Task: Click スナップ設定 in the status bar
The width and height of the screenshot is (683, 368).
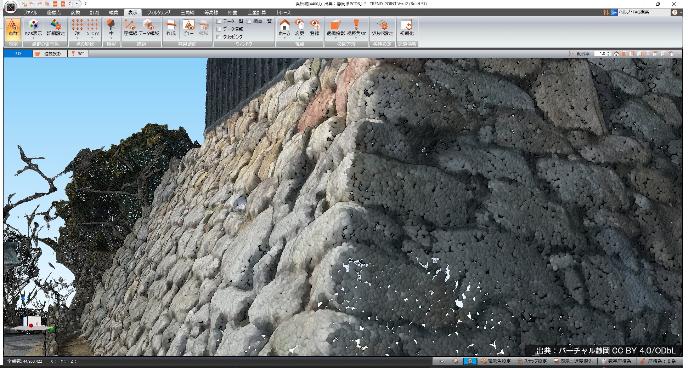Action: (532, 361)
